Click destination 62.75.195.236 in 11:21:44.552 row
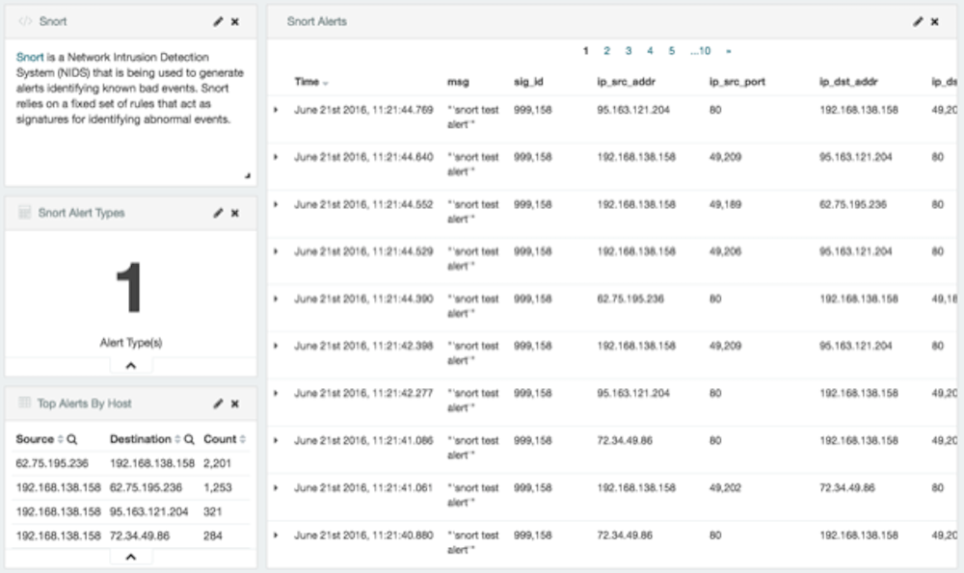 pos(853,204)
